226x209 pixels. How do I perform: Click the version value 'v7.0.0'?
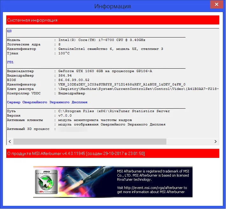coord(65,116)
